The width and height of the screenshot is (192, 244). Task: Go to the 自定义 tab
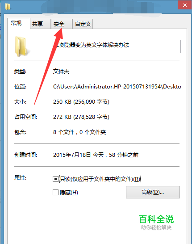83,24
